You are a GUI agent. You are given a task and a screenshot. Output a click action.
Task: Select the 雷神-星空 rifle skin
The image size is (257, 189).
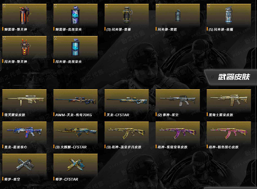coord(178,103)
